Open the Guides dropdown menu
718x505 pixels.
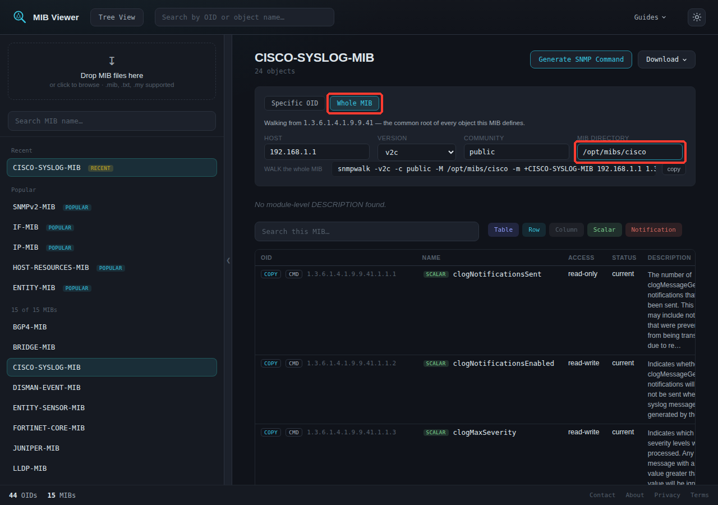[650, 17]
